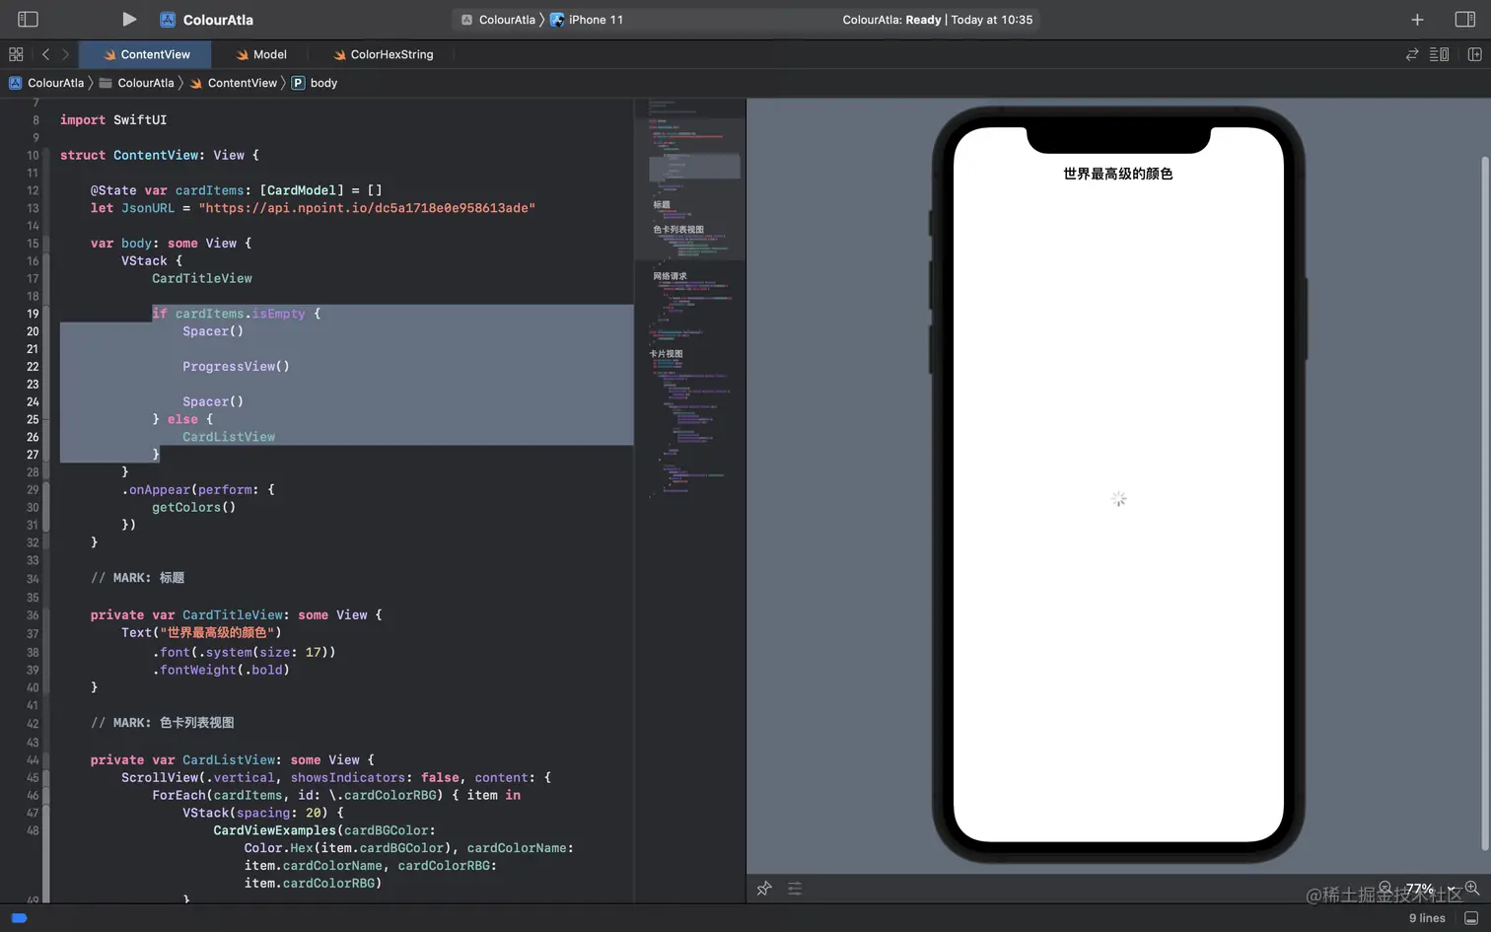Zoom out the canvas preview
Viewport: 1491px width, 932px height.
pyautogui.click(x=1385, y=889)
